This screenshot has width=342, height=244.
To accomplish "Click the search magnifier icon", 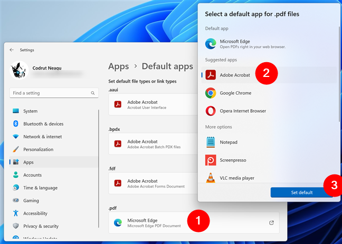I will 93,93.
